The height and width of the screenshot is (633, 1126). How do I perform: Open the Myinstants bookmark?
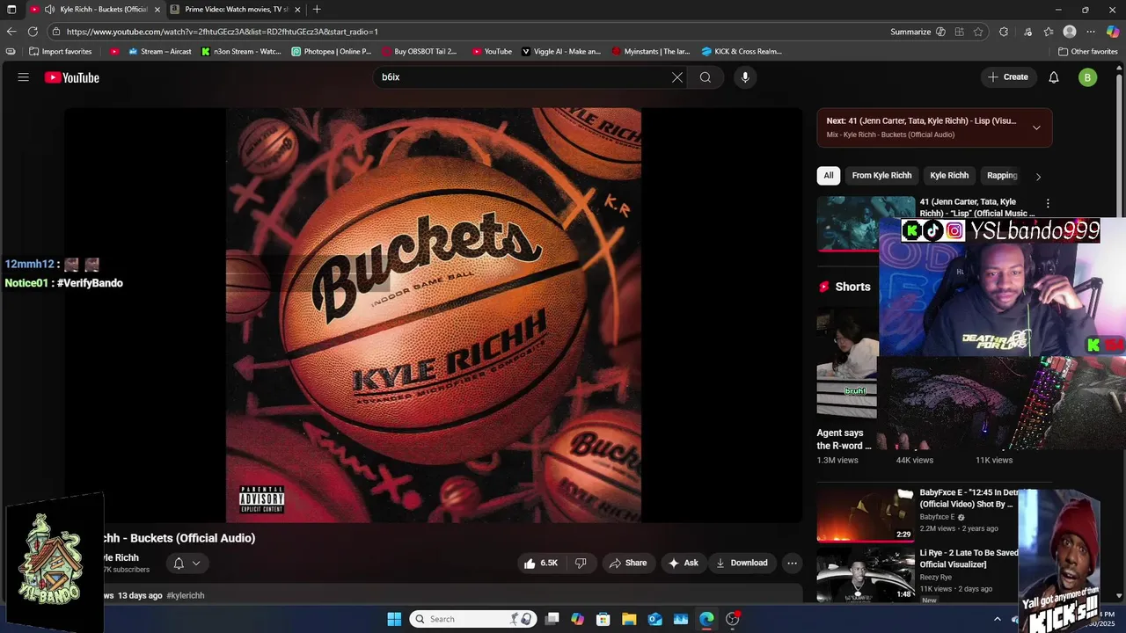pyautogui.click(x=651, y=51)
